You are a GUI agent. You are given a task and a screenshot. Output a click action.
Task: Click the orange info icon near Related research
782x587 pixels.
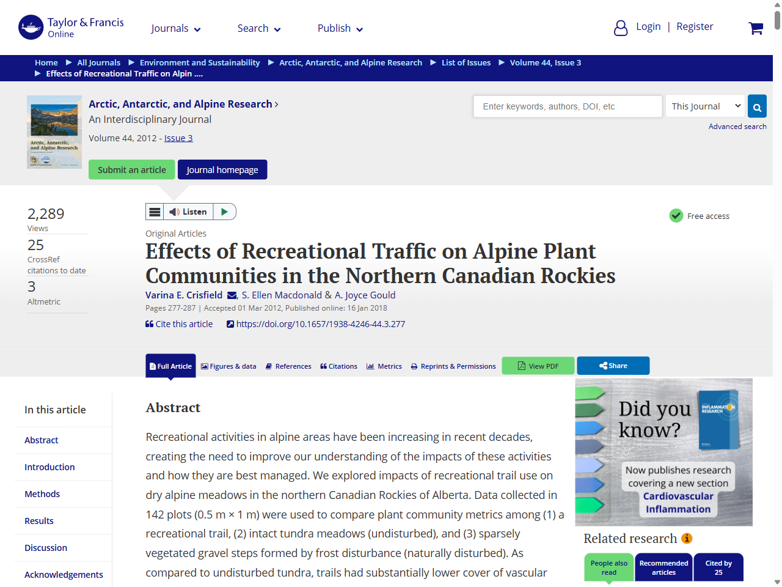(687, 538)
